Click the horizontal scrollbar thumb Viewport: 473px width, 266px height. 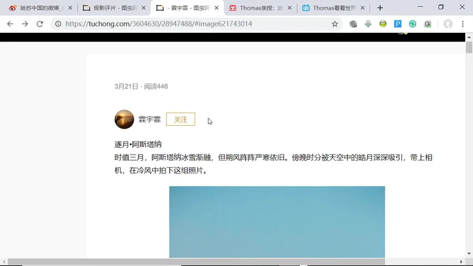coord(197,262)
